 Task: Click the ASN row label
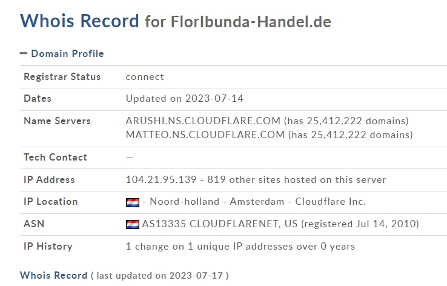point(34,224)
